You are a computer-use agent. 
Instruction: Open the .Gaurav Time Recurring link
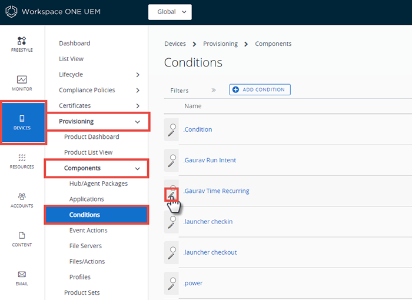click(216, 191)
